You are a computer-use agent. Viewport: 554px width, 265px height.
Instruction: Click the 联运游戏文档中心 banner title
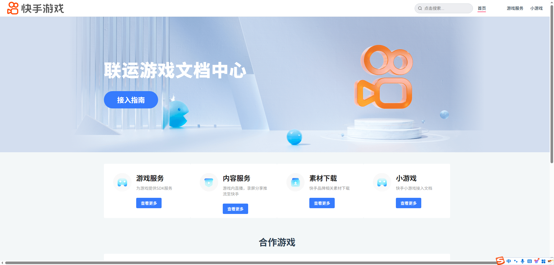175,70
